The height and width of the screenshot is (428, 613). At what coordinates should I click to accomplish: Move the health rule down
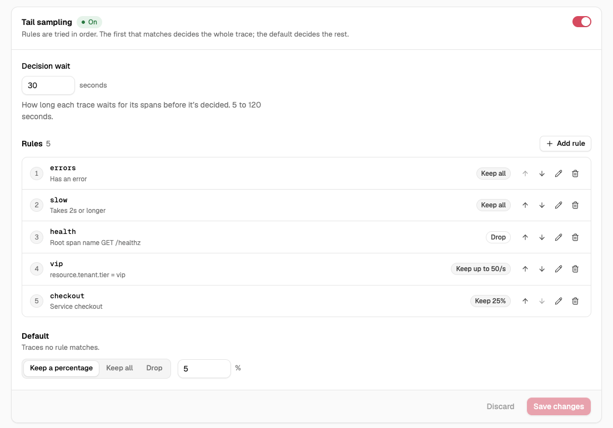point(542,237)
